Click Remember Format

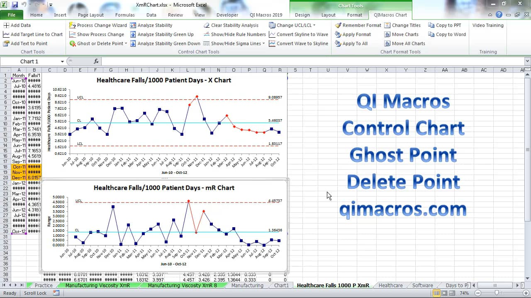(358, 25)
